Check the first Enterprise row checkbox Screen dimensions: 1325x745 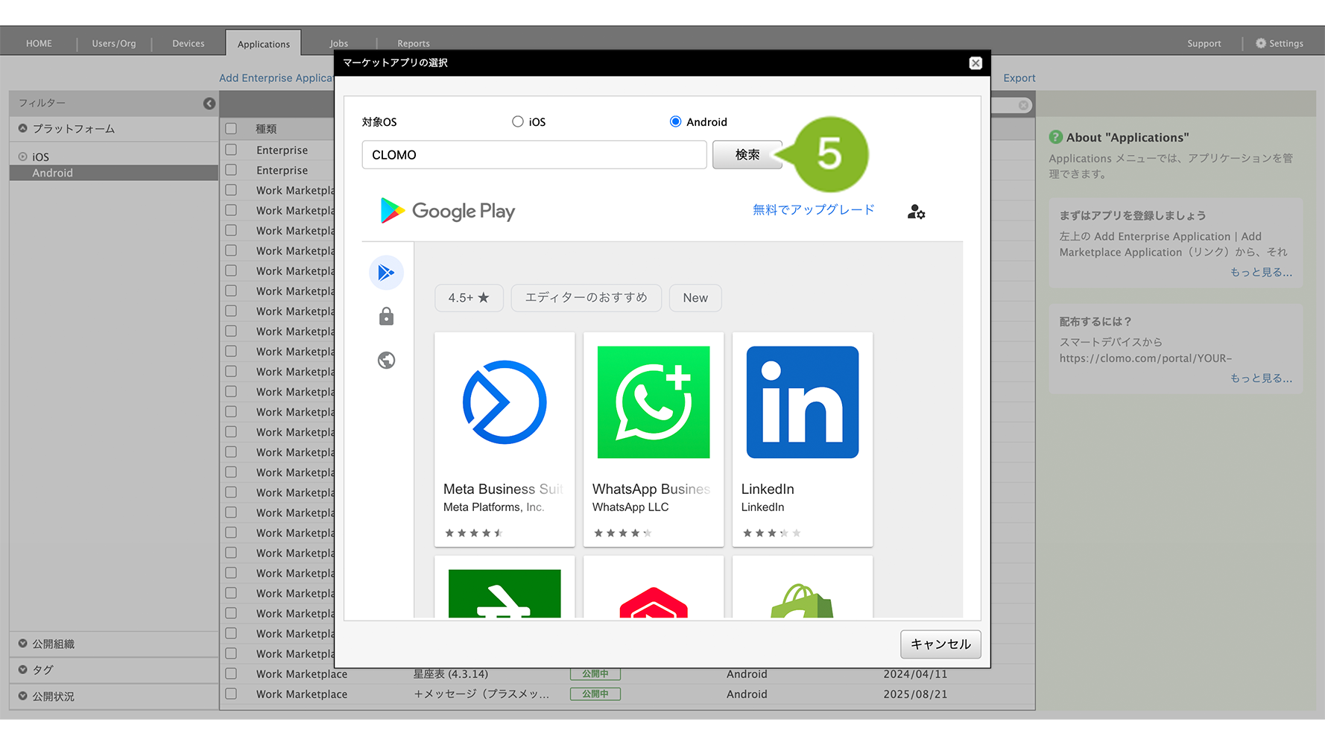(231, 150)
